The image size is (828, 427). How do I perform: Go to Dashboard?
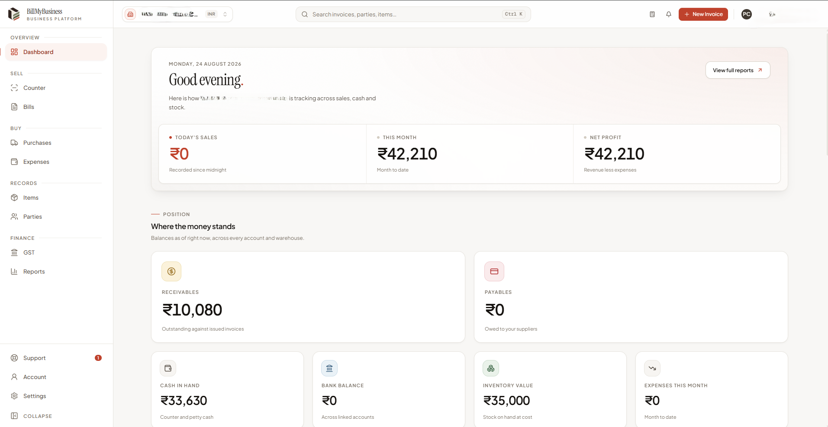[56, 52]
